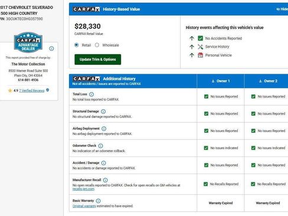Click verified shield icon next to reviews
The width and height of the screenshot is (288, 216).
pos(48,90)
